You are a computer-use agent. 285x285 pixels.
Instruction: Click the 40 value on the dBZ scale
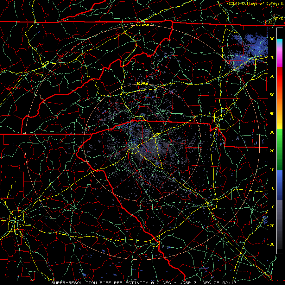[272, 114]
